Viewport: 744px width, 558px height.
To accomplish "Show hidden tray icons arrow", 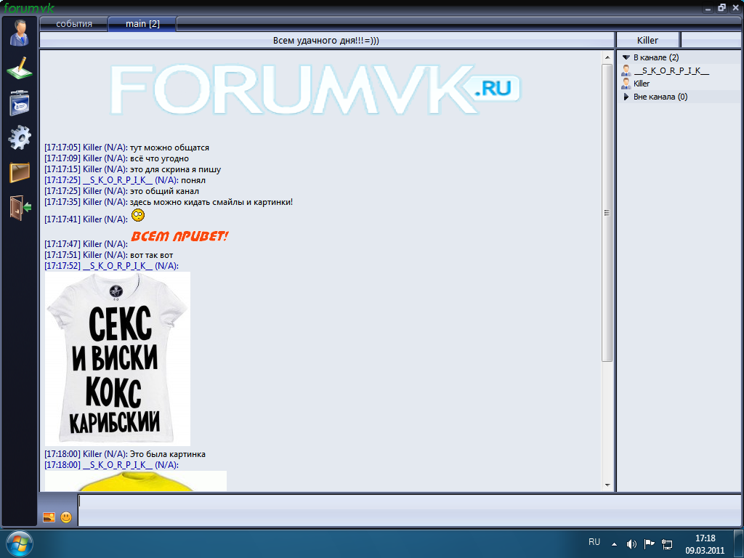I will click(x=615, y=544).
